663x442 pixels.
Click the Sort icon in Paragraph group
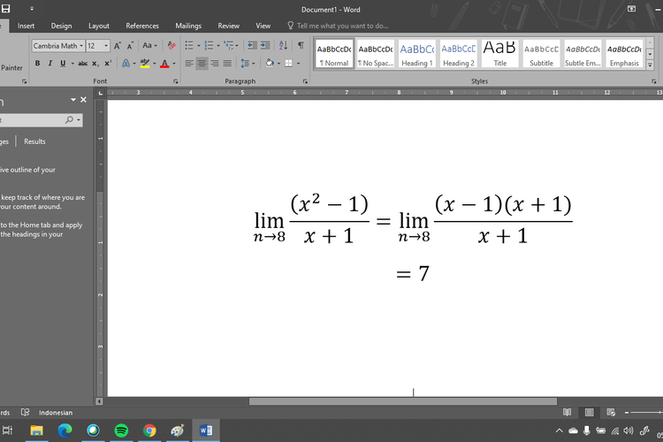(x=284, y=45)
